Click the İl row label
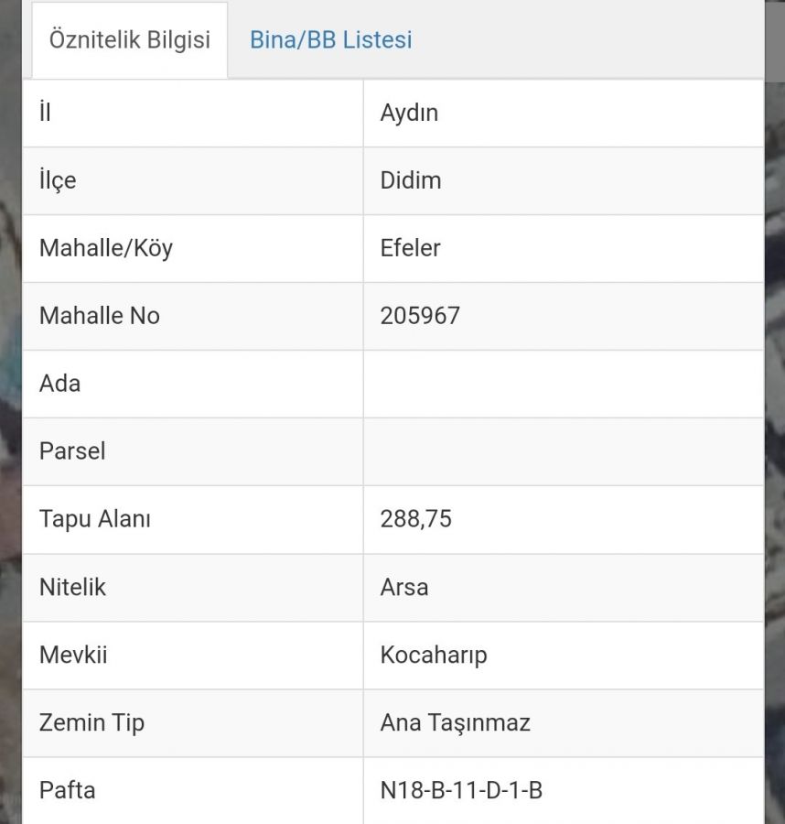This screenshot has height=824, width=785. tap(45, 112)
